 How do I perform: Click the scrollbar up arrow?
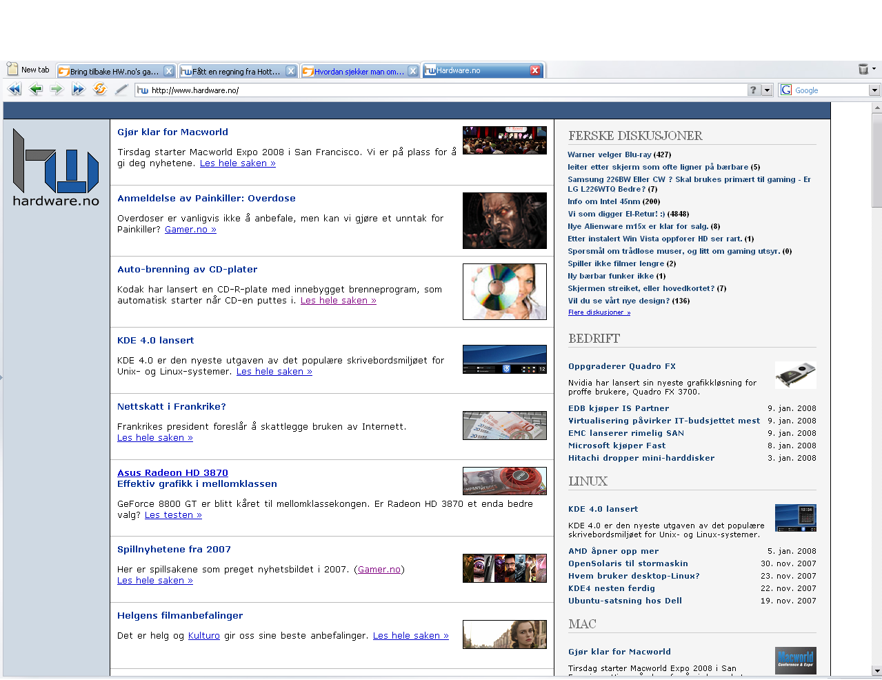(876, 108)
